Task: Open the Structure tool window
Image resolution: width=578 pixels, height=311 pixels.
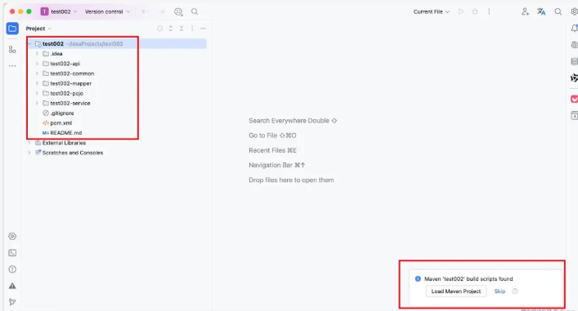Action: tap(12, 50)
